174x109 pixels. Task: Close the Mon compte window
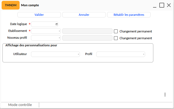coord(169,5)
